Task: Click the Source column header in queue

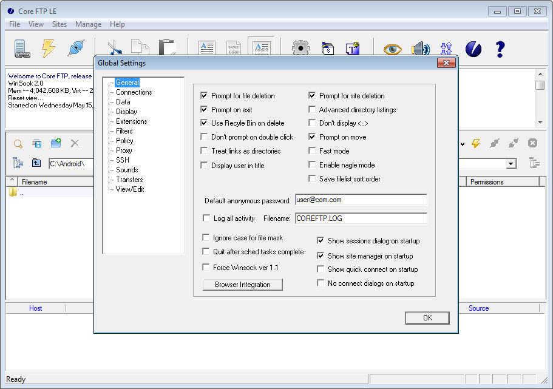Action: [x=478, y=308]
